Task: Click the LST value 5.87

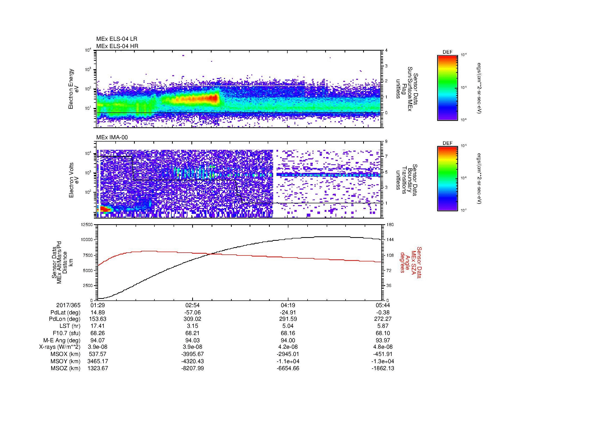Action: point(383,326)
